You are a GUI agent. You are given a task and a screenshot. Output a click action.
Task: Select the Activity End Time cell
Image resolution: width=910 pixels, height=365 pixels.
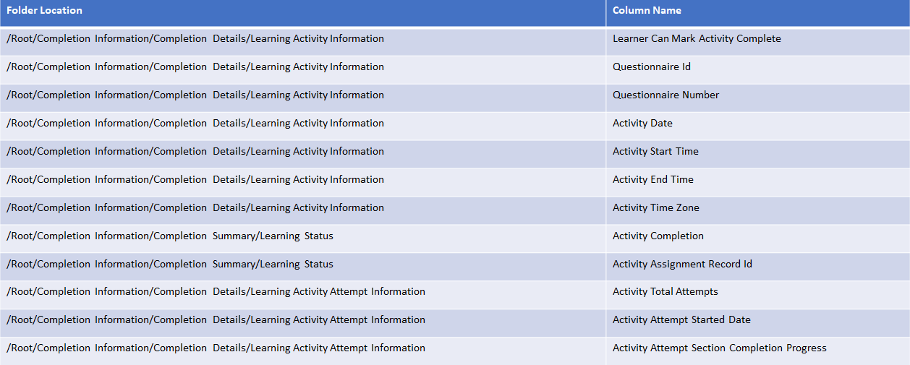[652, 180]
